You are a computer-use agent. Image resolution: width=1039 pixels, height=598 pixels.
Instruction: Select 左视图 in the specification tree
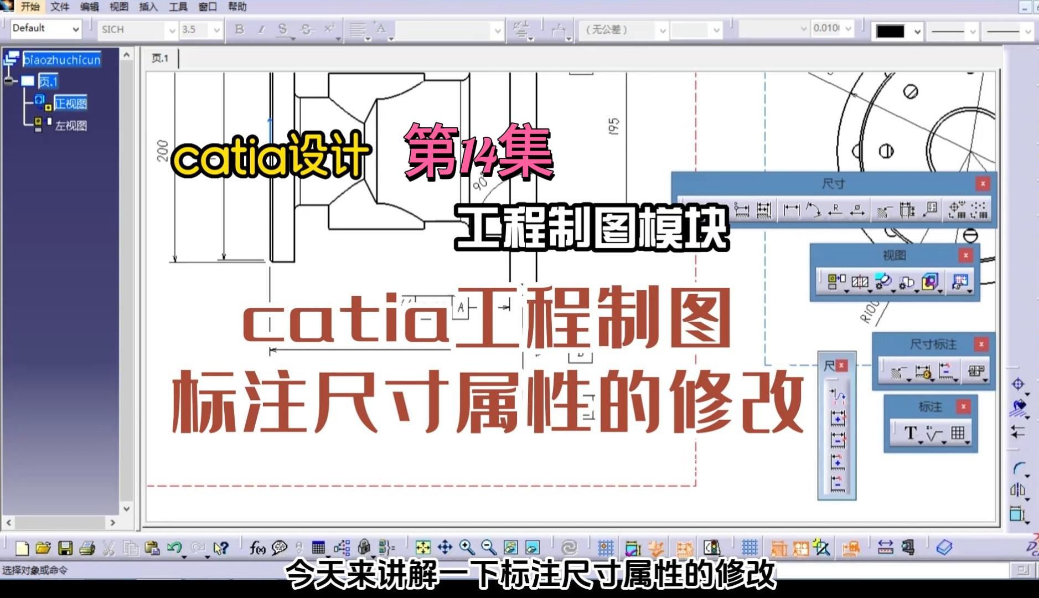(x=71, y=126)
